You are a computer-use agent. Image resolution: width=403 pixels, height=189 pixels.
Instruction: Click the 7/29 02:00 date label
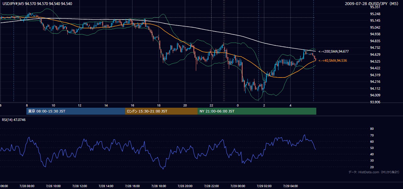pyautogui.click(x=264, y=186)
